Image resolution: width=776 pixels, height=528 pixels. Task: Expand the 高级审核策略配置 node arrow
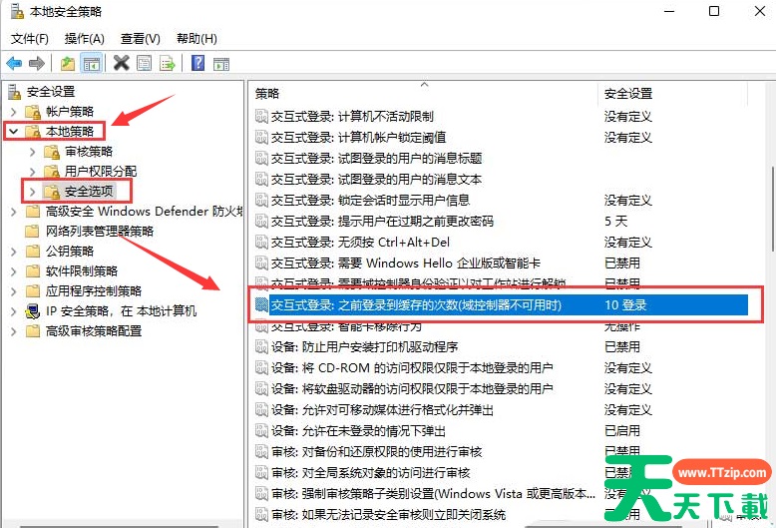click(x=14, y=330)
